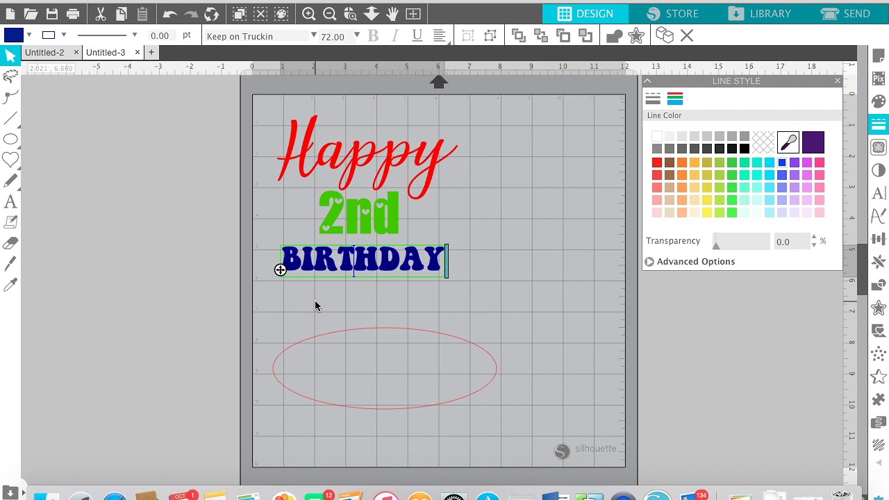Activate the Pan hand tool
The image size is (889, 500).
392,13
